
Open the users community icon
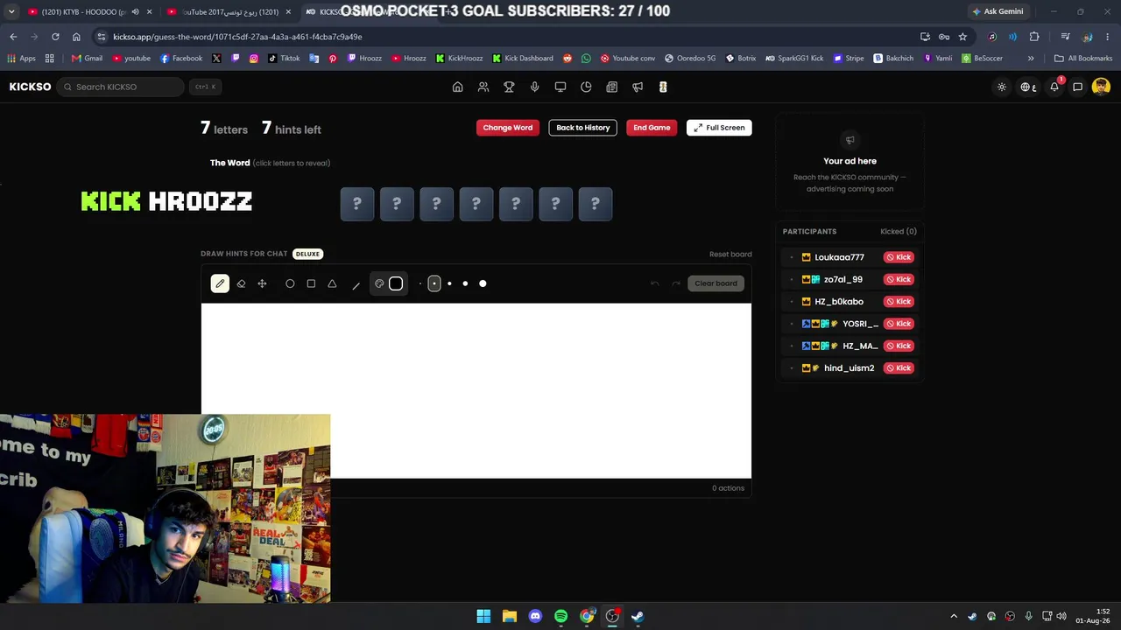click(x=483, y=87)
